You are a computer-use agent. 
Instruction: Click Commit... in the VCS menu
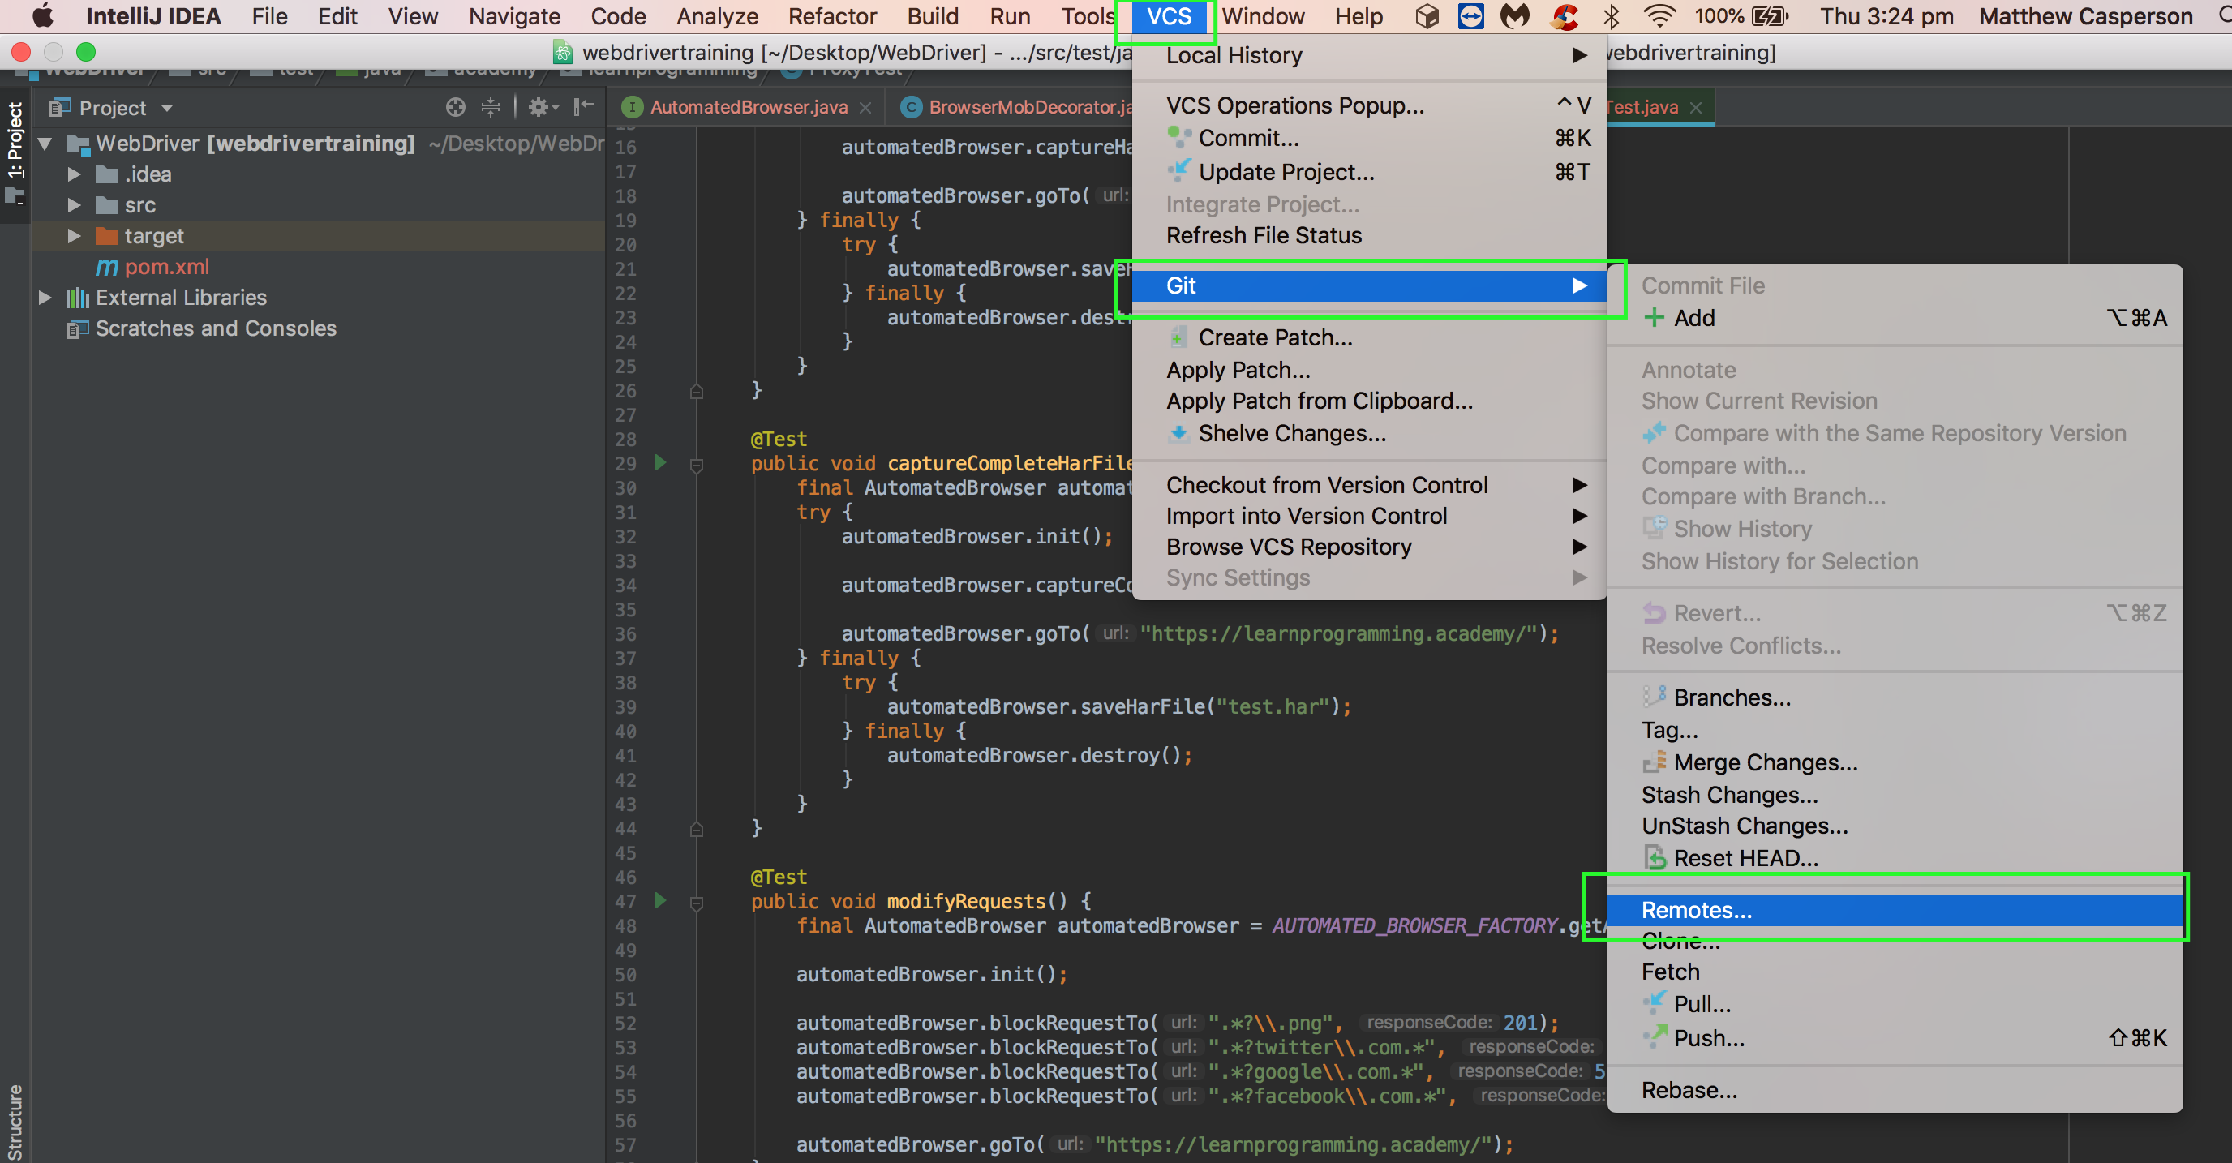coord(1247,139)
